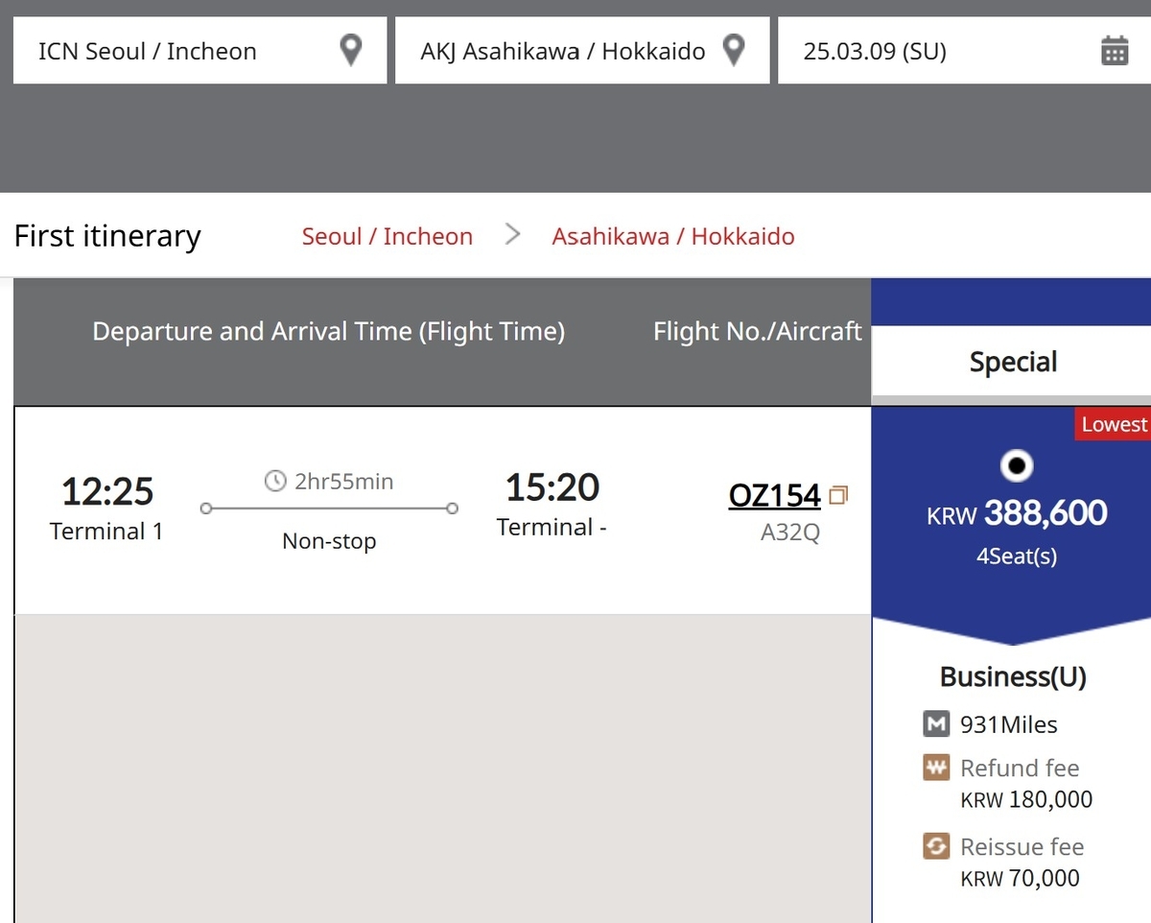Image resolution: width=1151 pixels, height=923 pixels.
Task: Click the miles M icon
Action: 936,724
